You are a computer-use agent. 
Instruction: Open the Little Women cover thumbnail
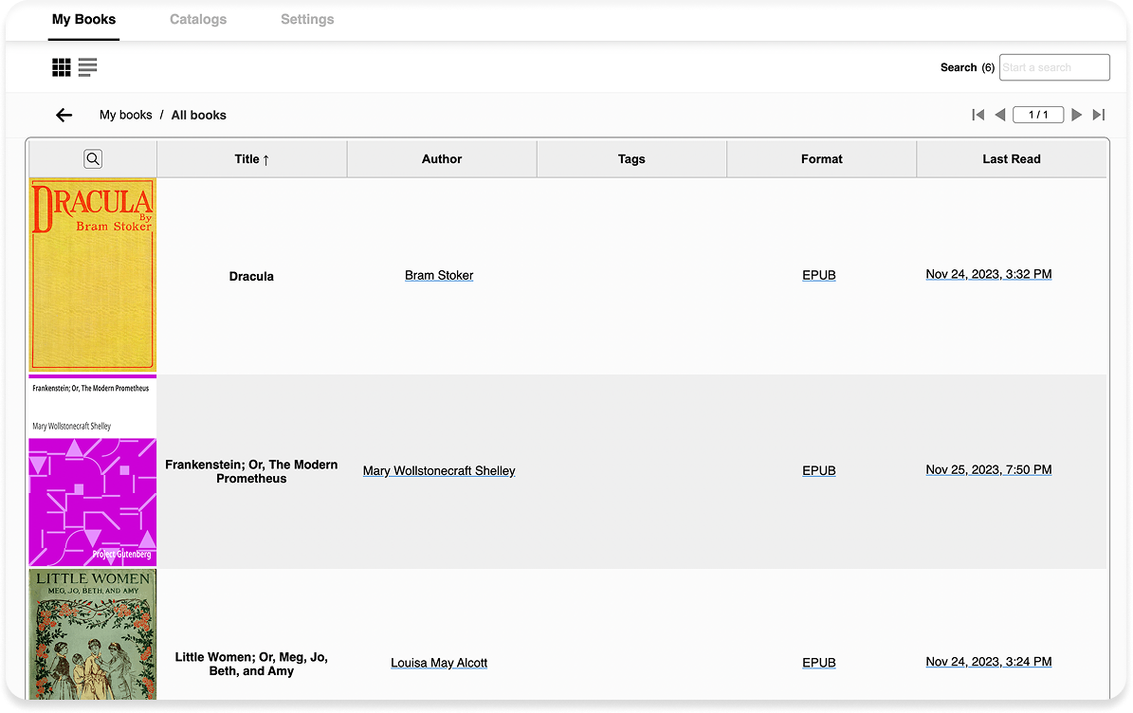pos(93,634)
